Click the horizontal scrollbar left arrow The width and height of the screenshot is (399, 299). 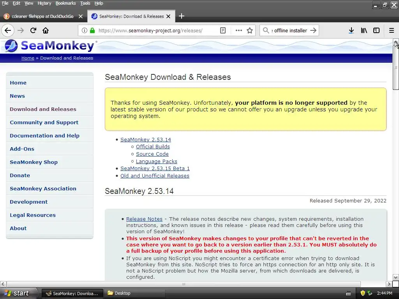coord(3,284)
